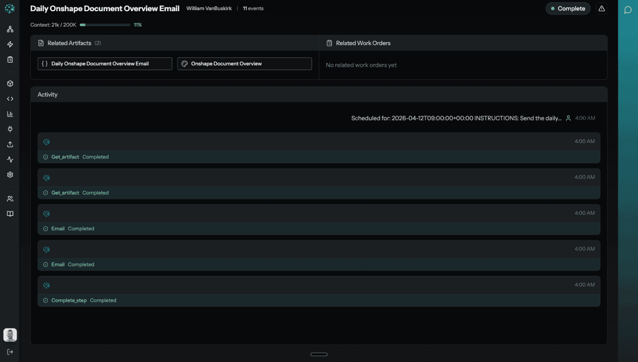Open the Onshape Document Overview artifact
Viewport: 638px width, 362px height.
245,63
